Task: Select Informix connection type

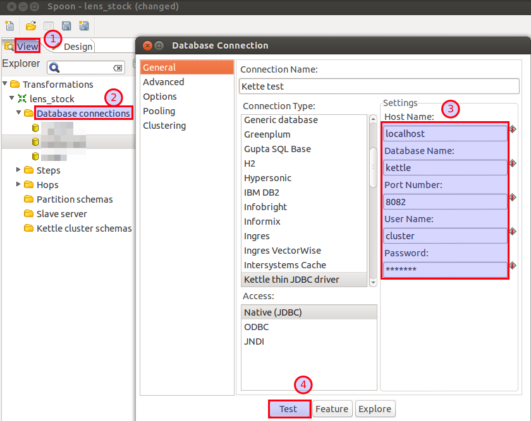Action: pos(304,222)
